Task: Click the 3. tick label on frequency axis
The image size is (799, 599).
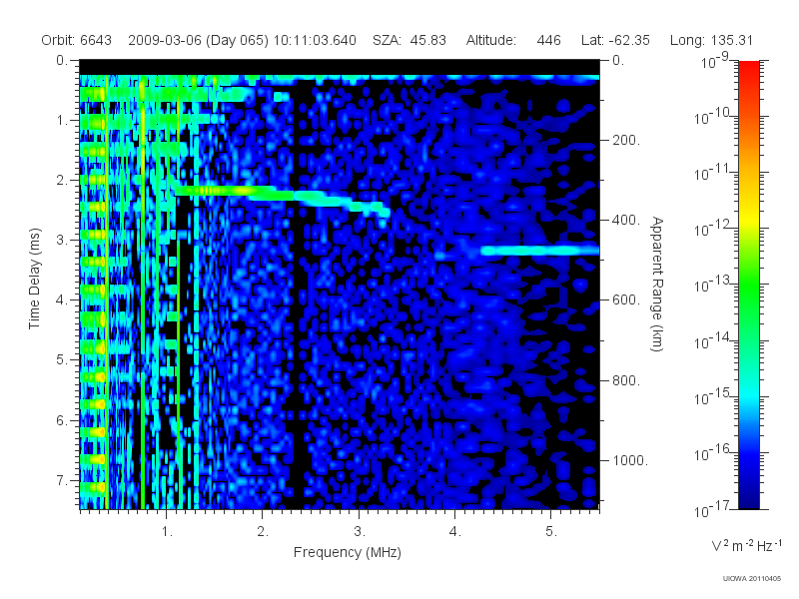Action: [x=360, y=532]
